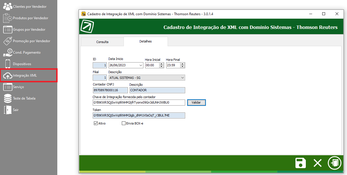Toggle the Ativo checkbox

pyautogui.click(x=96, y=123)
